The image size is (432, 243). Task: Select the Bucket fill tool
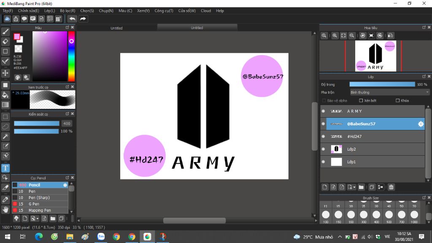(x=5, y=95)
